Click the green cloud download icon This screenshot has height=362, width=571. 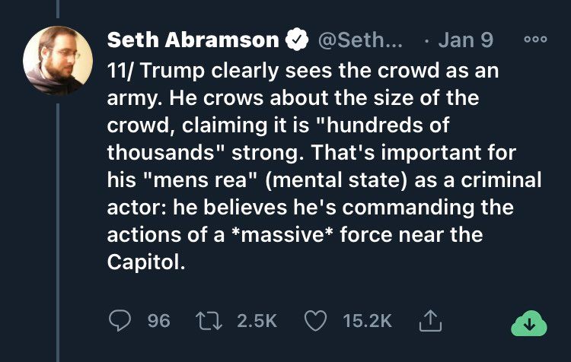click(529, 323)
